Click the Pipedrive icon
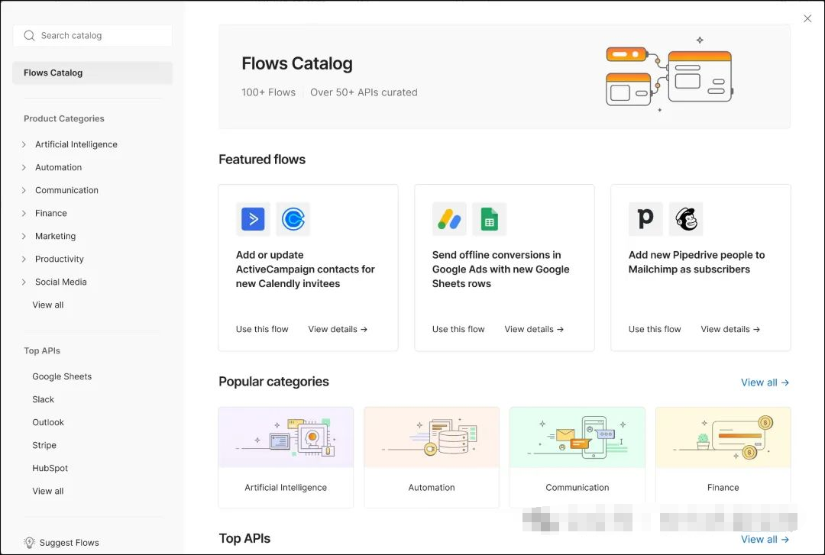 pyautogui.click(x=645, y=219)
